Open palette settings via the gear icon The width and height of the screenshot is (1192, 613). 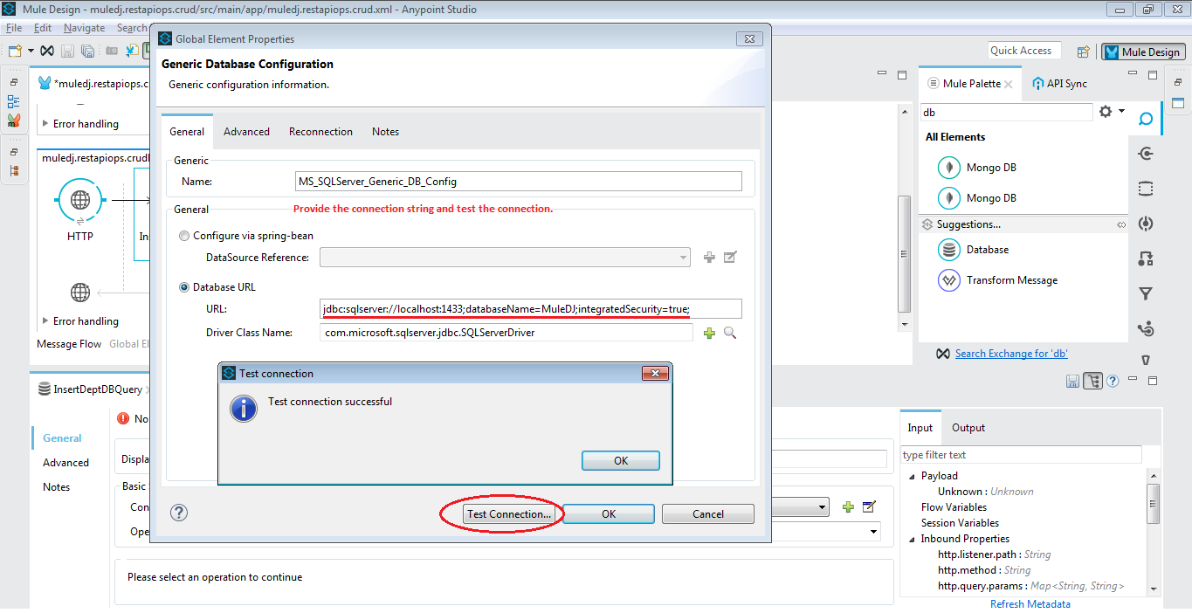tap(1106, 112)
